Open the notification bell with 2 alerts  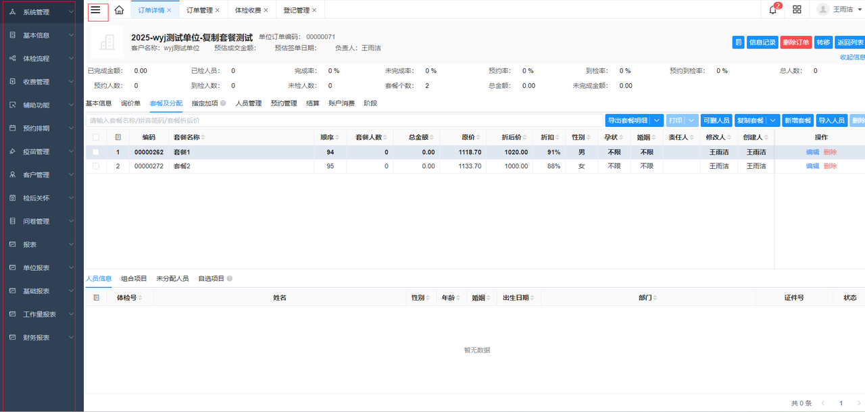coord(773,9)
